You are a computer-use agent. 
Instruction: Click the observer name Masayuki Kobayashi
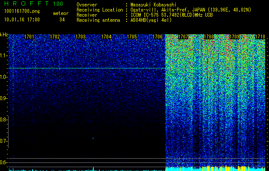coord(154,5)
